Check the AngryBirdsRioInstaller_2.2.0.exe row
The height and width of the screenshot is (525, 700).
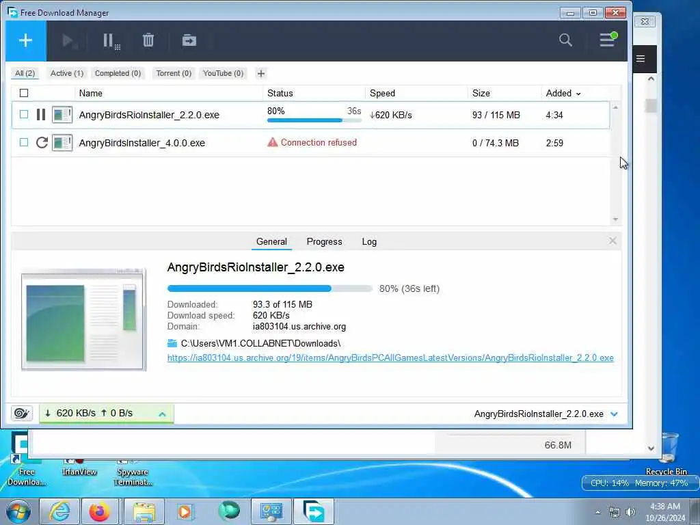pos(24,114)
